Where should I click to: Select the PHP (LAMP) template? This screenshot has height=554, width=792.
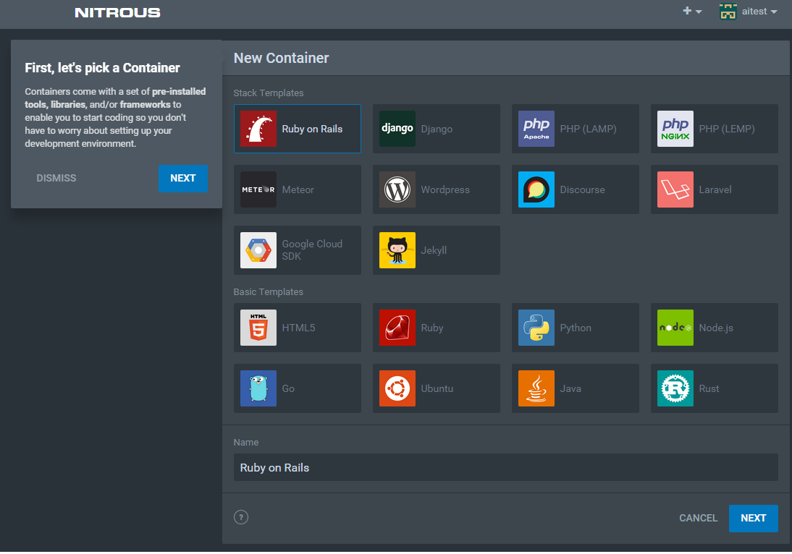click(x=575, y=129)
